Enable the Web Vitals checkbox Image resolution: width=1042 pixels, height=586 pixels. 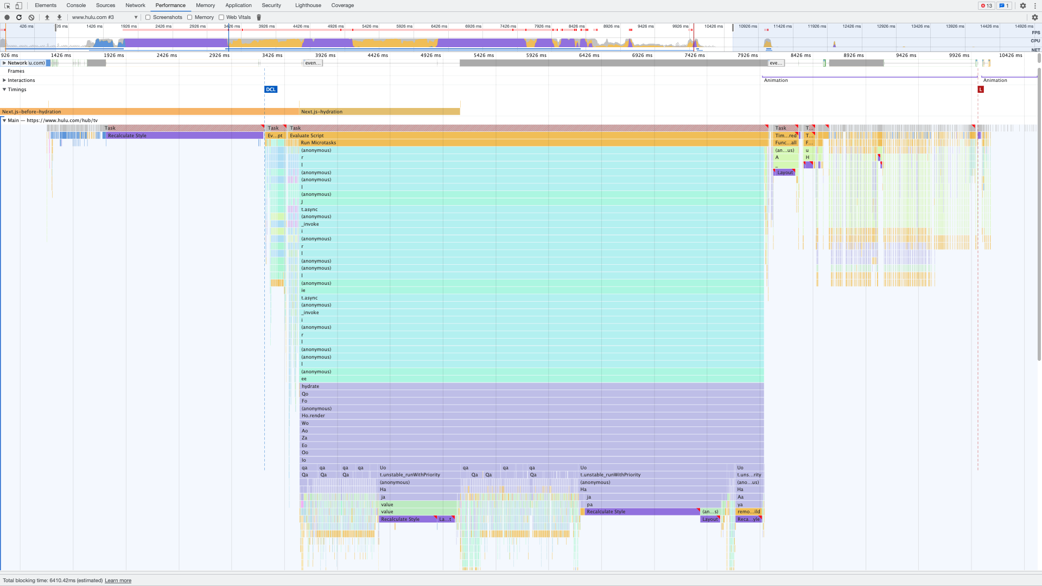(221, 17)
